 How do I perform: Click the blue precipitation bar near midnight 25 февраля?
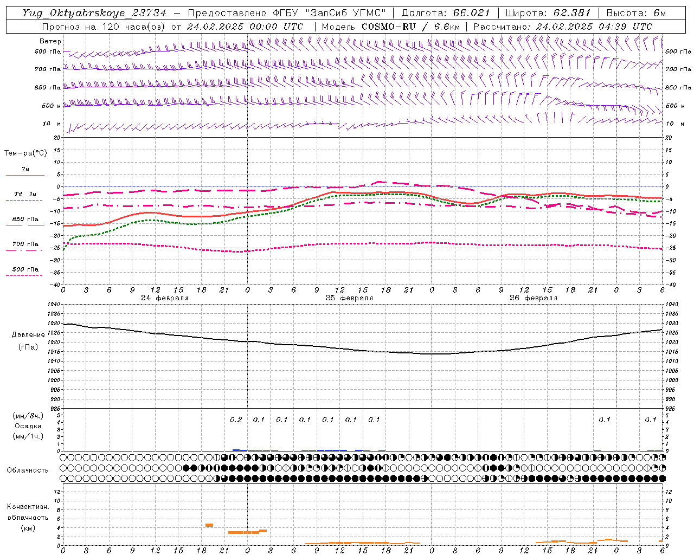[240, 450]
